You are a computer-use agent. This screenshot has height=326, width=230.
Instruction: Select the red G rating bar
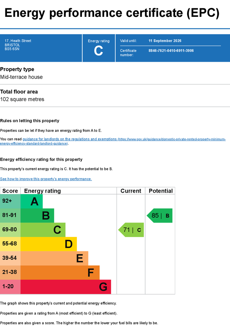click(66, 287)
